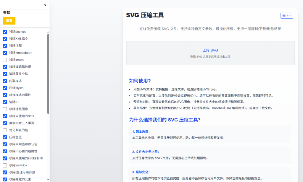Turn off the 清除ID option
Viewport: 303px width, 182px height.
[4, 102]
